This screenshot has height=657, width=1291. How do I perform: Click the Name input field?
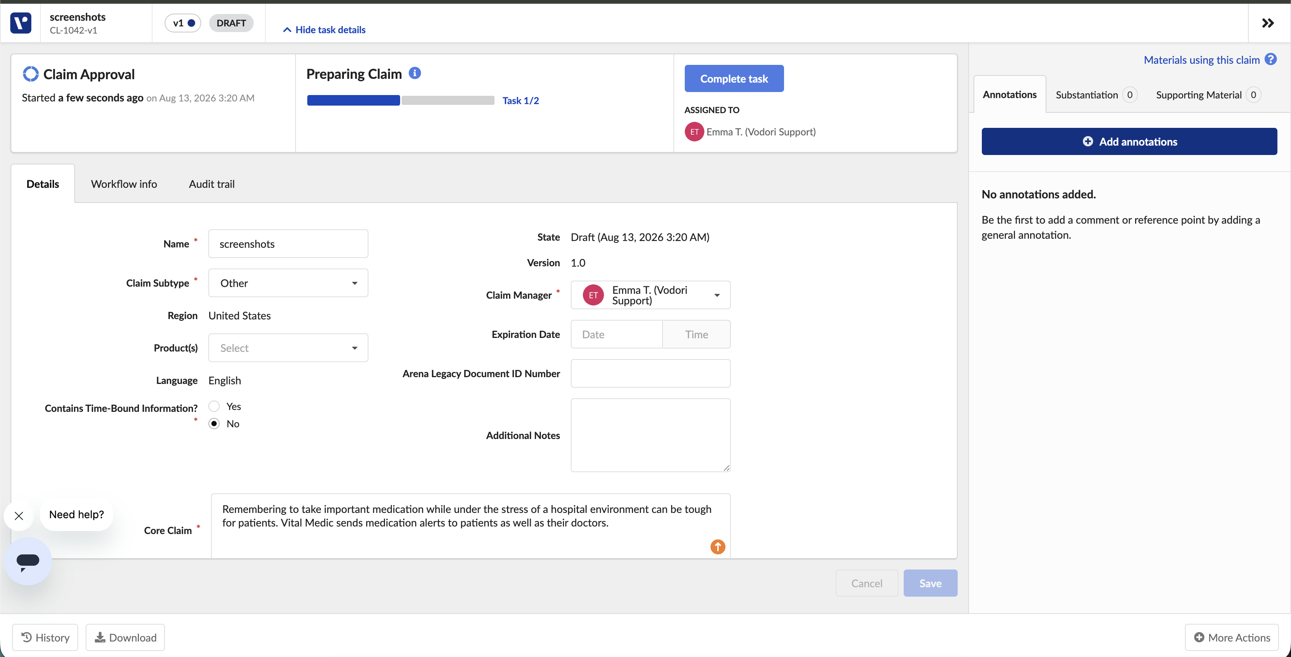(x=288, y=244)
